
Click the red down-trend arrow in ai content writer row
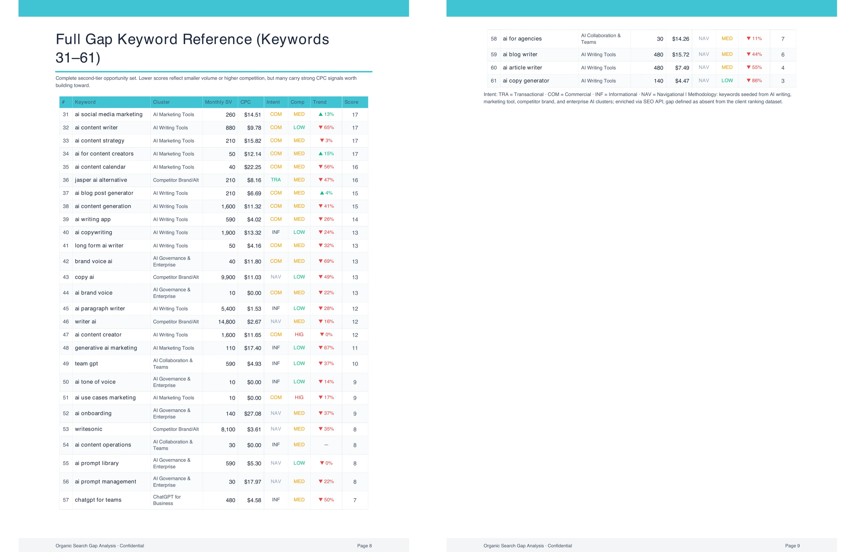(x=320, y=128)
